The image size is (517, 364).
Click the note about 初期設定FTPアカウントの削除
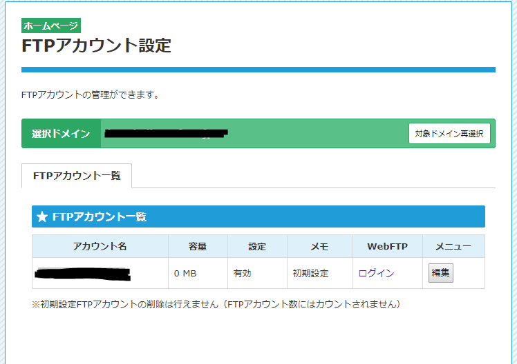[x=216, y=304]
